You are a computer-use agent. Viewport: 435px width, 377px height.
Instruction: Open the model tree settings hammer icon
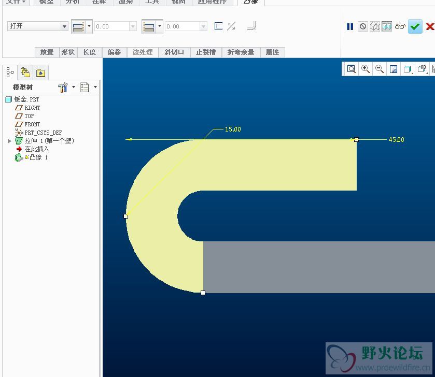(x=63, y=88)
